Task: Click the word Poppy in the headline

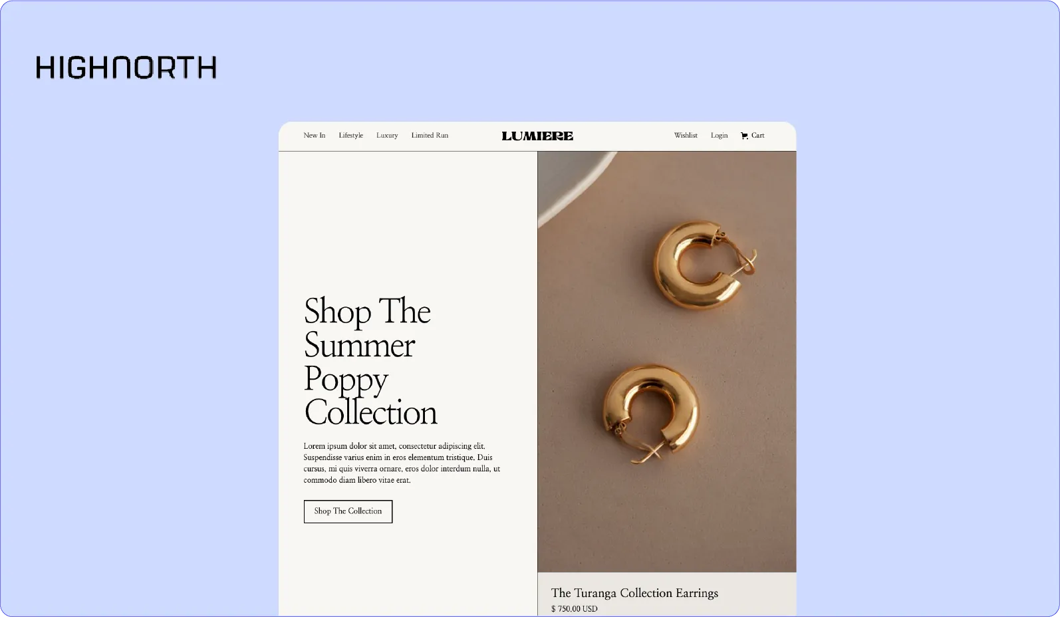Action: pyautogui.click(x=346, y=380)
